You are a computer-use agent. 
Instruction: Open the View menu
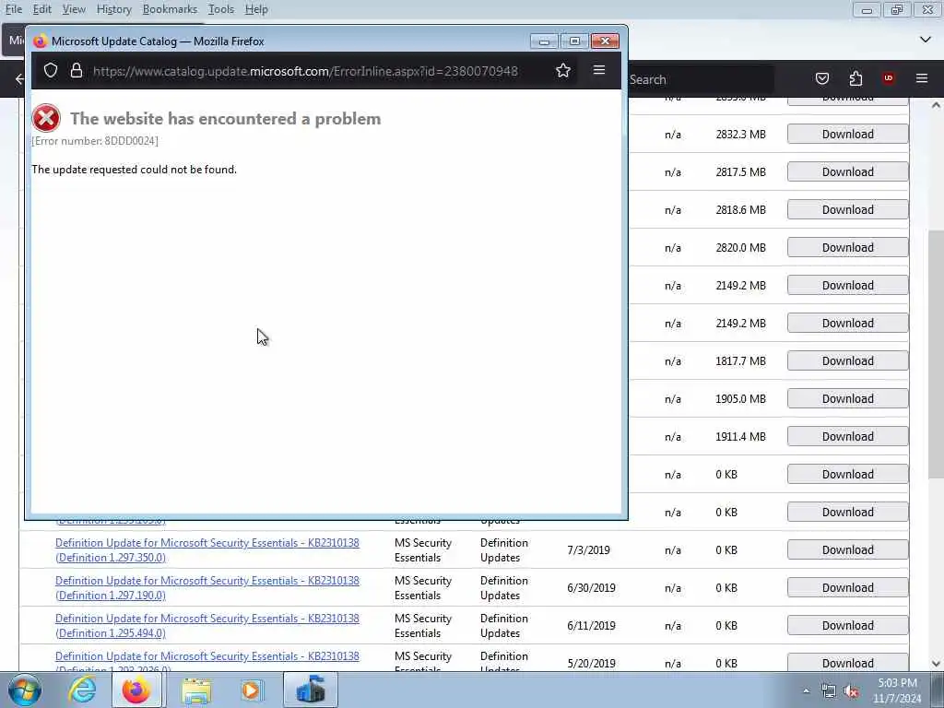click(x=74, y=9)
